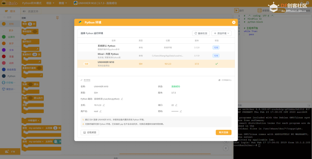
Task: Open the 项目 menu
Action: pyautogui.click(x=50, y=3)
